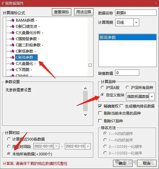159x169 pixels.
Task: Open the start date 2022-03-15 dropdown
Action: [x=56, y=146]
